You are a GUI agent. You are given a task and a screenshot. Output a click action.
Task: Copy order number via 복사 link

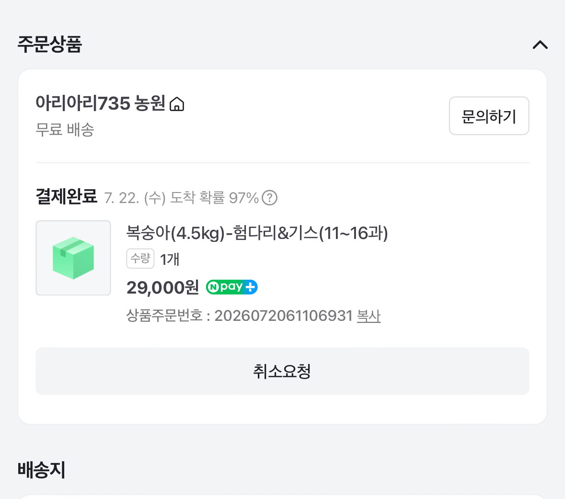tap(369, 316)
